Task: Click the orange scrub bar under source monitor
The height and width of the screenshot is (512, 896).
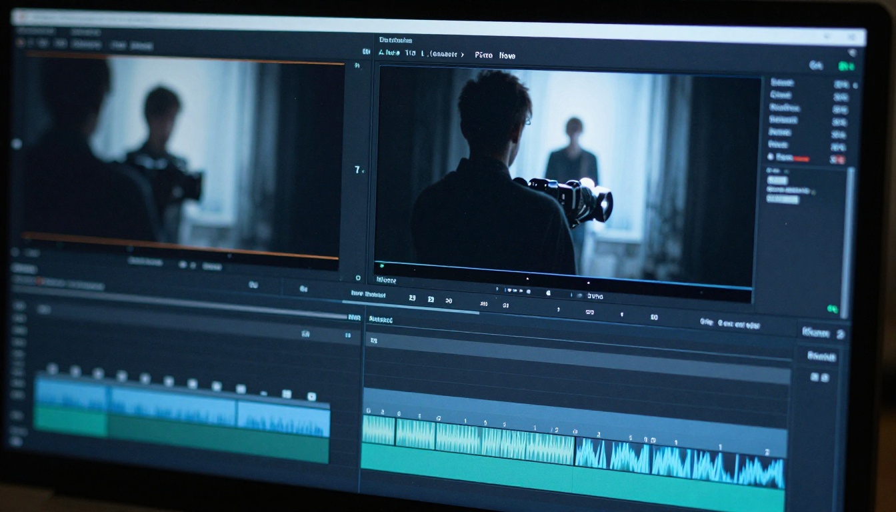Action: [x=180, y=245]
